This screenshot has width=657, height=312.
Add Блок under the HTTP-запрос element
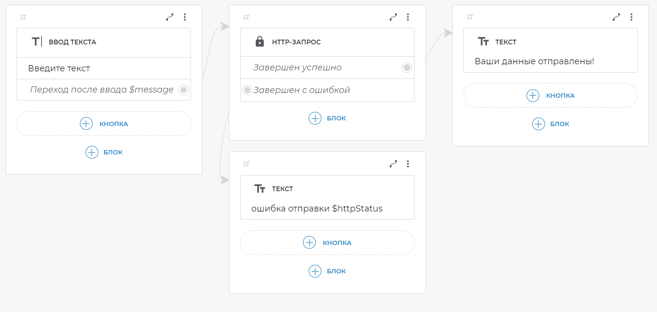click(x=327, y=118)
